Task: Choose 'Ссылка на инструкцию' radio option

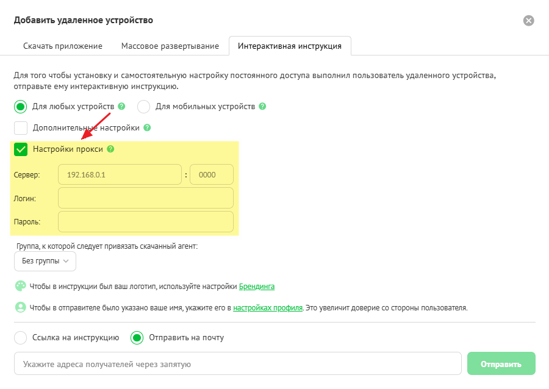Action: (x=21, y=337)
